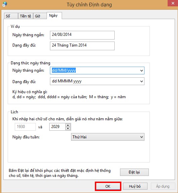Screen dimensions: 178x193
Task: Open the Ngày đầu tuần Thứ Hai dropdown
Action: point(108,137)
